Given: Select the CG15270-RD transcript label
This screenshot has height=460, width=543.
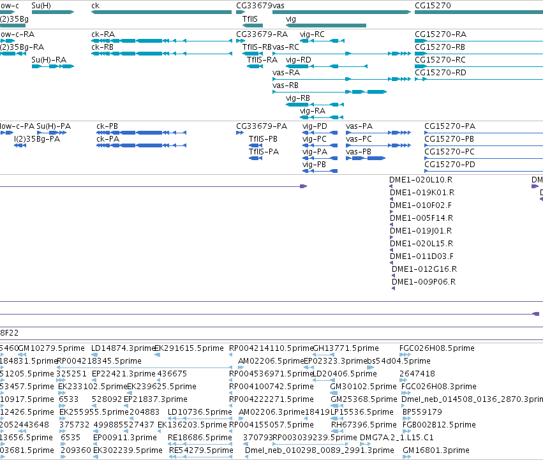Looking at the screenshot, I should (x=440, y=73).
